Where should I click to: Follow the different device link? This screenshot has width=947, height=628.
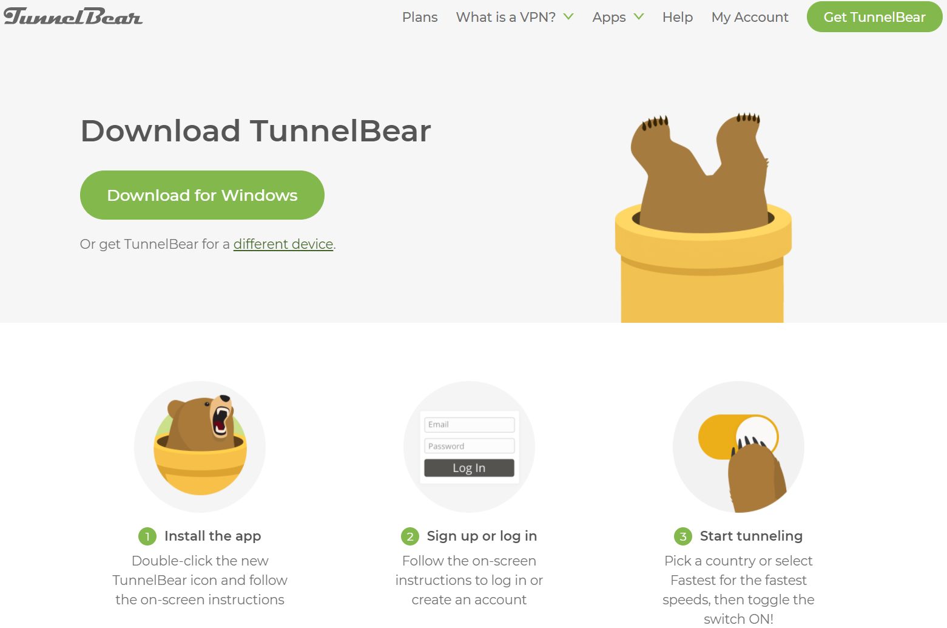[283, 244]
